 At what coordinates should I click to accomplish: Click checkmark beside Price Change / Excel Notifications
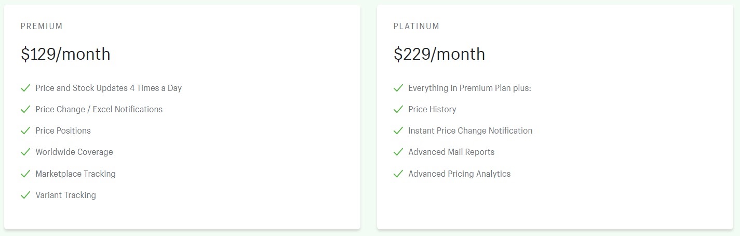click(25, 110)
